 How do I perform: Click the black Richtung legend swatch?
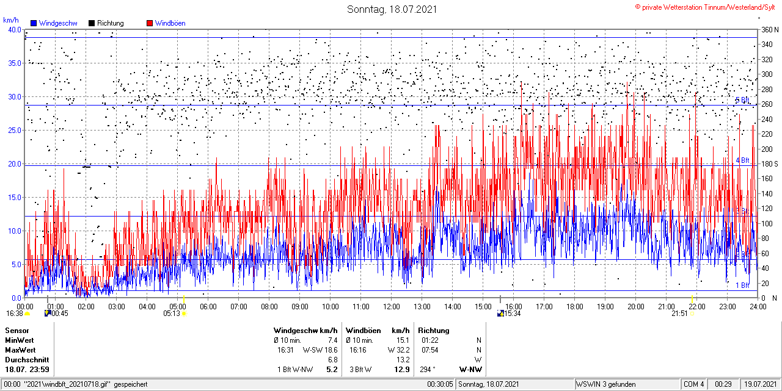point(92,23)
